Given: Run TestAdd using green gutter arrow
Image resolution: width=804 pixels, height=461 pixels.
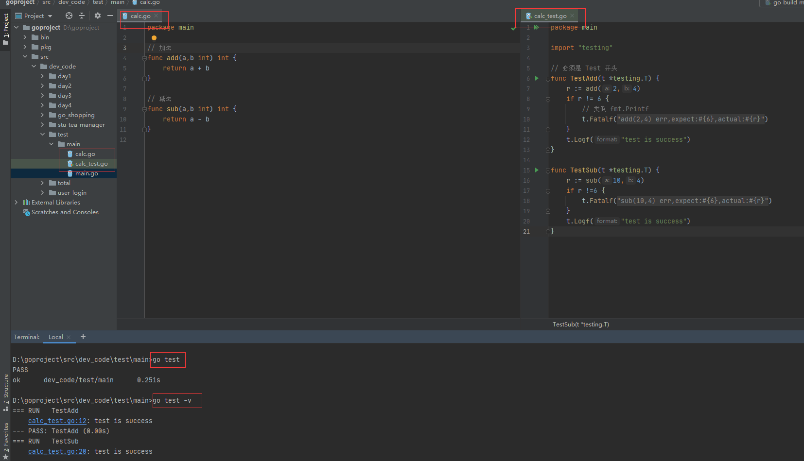Looking at the screenshot, I should click(537, 78).
